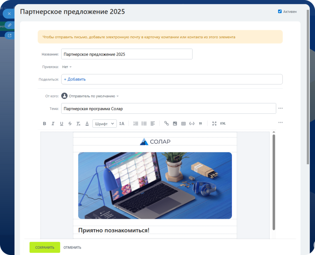Open the Шрифт font dropdown

coord(105,124)
